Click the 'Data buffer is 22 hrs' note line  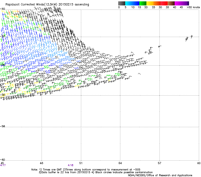(96, 172)
